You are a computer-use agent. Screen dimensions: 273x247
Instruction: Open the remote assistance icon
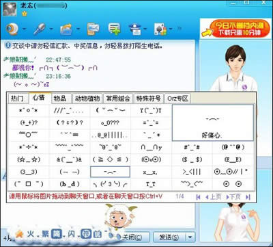135,29
